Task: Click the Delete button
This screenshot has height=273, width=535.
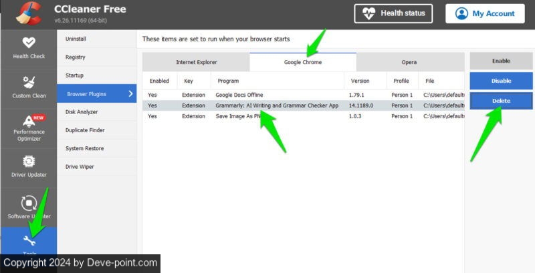Action: pos(501,101)
